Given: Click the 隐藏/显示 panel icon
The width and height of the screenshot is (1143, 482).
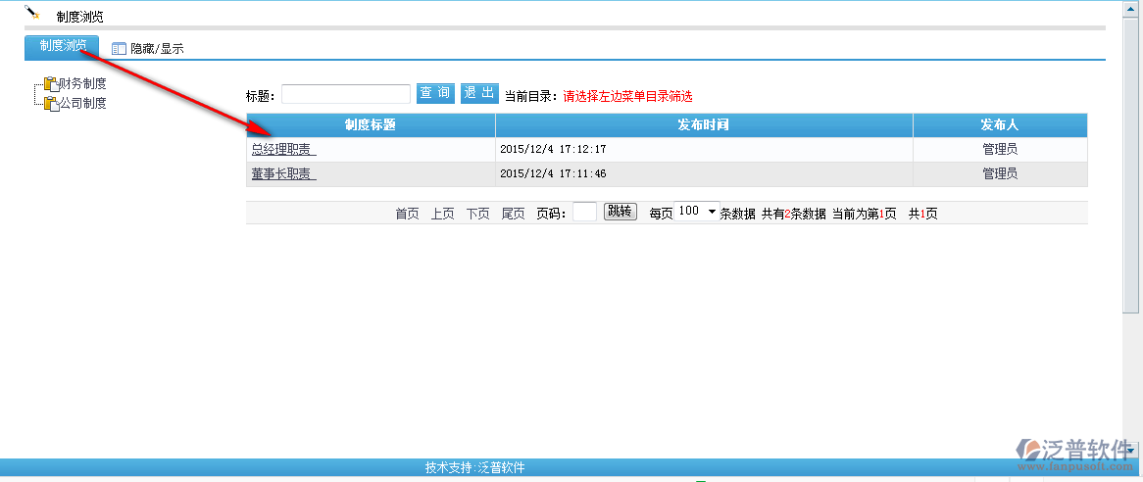Looking at the screenshot, I should click(119, 48).
